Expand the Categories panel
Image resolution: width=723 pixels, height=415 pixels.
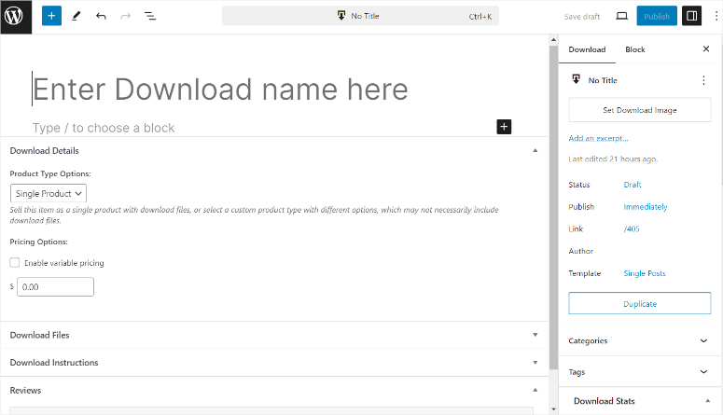point(638,341)
